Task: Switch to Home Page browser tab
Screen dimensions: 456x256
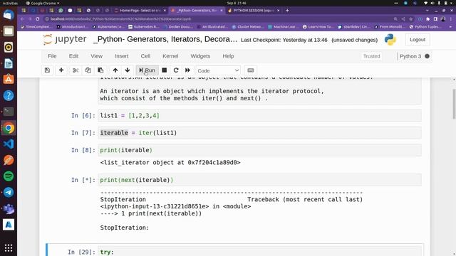Action: point(140,11)
